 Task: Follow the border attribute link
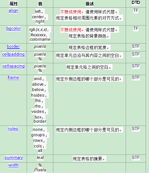(x=13, y=46)
